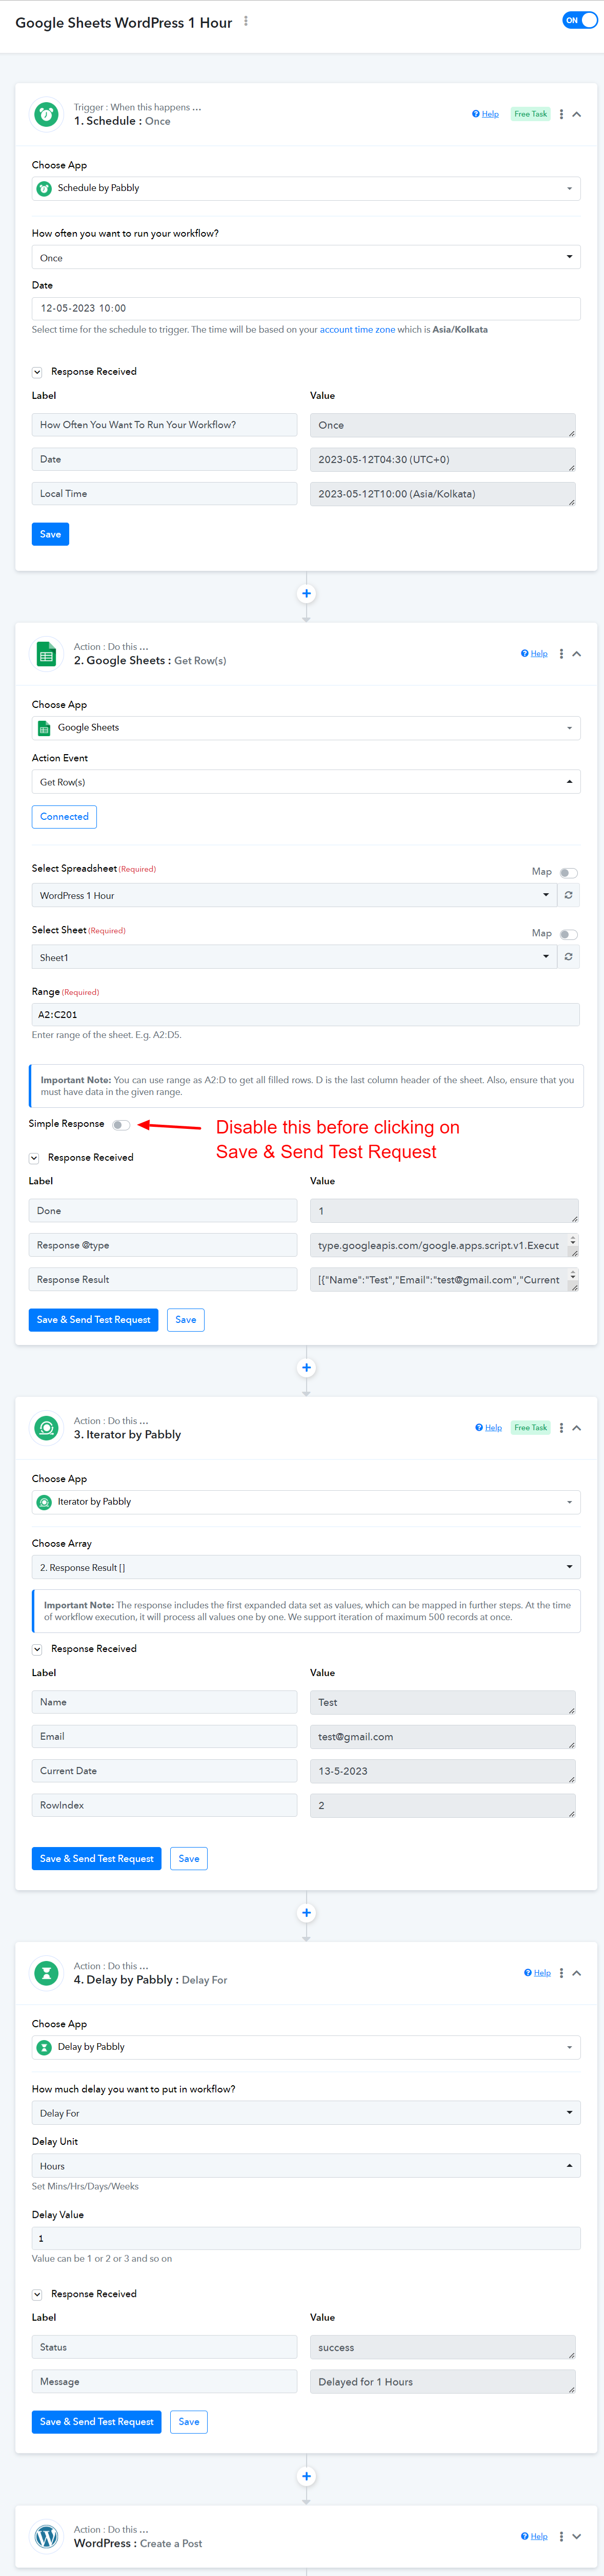Add a step after the Schedule trigger
Screen dimensions: 604x2576
tap(307, 594)
